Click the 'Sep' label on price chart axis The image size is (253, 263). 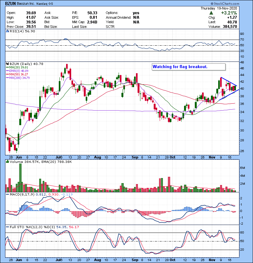[x=135, y=157]
